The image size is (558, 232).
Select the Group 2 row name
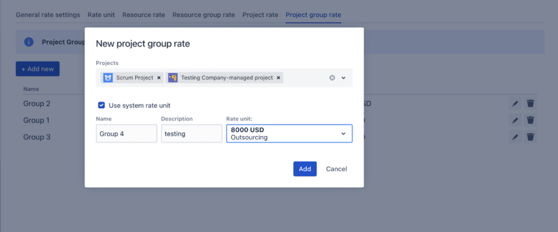[x=37, y=103]
